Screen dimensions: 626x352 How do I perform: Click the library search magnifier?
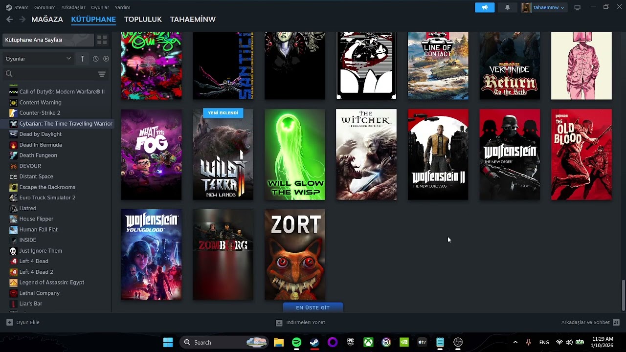pos(9,74)
